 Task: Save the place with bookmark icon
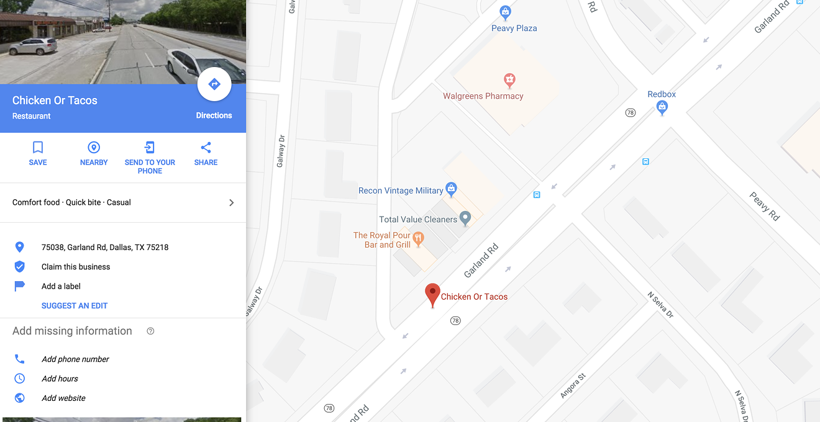point(38,148)
